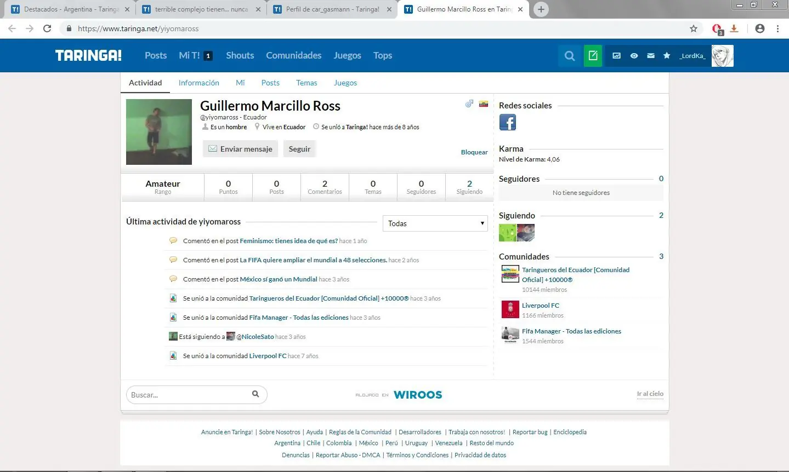Click the orange download extension icon

tap(734, 28)
